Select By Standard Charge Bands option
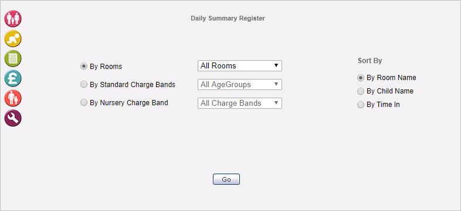This screenshot has height=211, width=461. tap(84, 84)
